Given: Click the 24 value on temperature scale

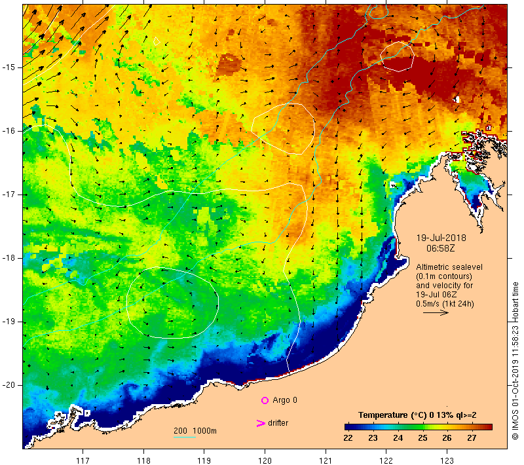Looking at the screenshot, I should coord(398,438).
